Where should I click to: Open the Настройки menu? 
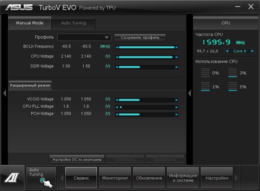click(x=217, y=178)
